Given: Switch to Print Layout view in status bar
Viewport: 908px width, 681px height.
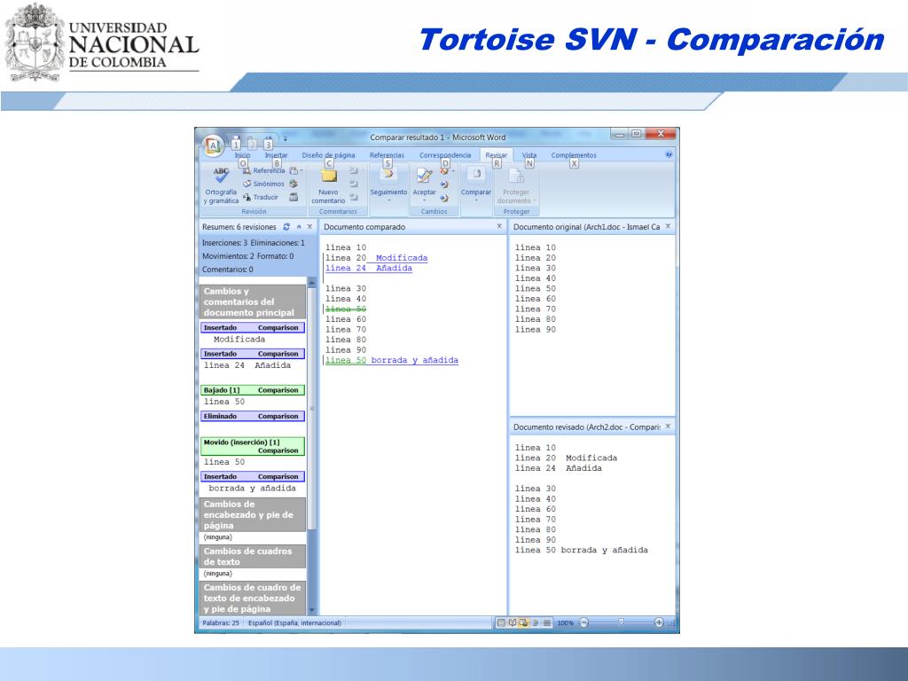Looking at the screenshot, I should [x=502, y=622].
